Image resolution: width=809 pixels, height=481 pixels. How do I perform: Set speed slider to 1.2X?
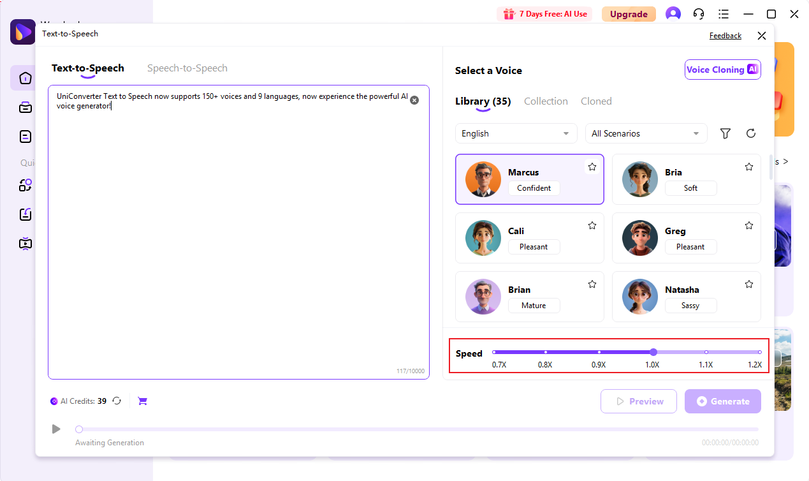coord(759,352)
